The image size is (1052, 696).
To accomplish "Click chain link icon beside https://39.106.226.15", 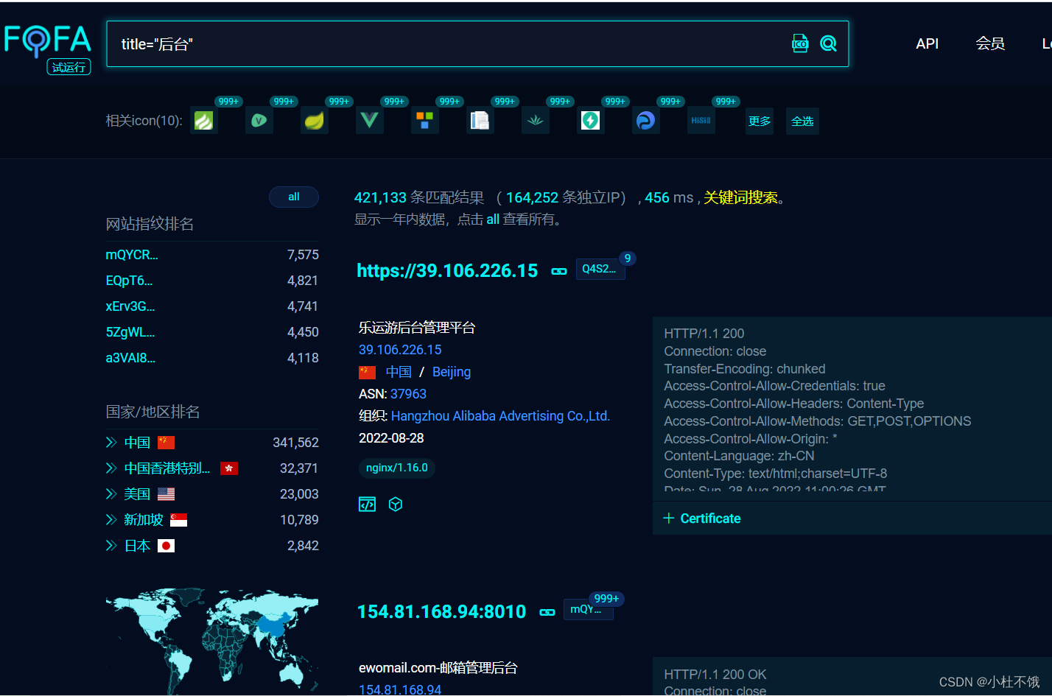I will point(559,271).
